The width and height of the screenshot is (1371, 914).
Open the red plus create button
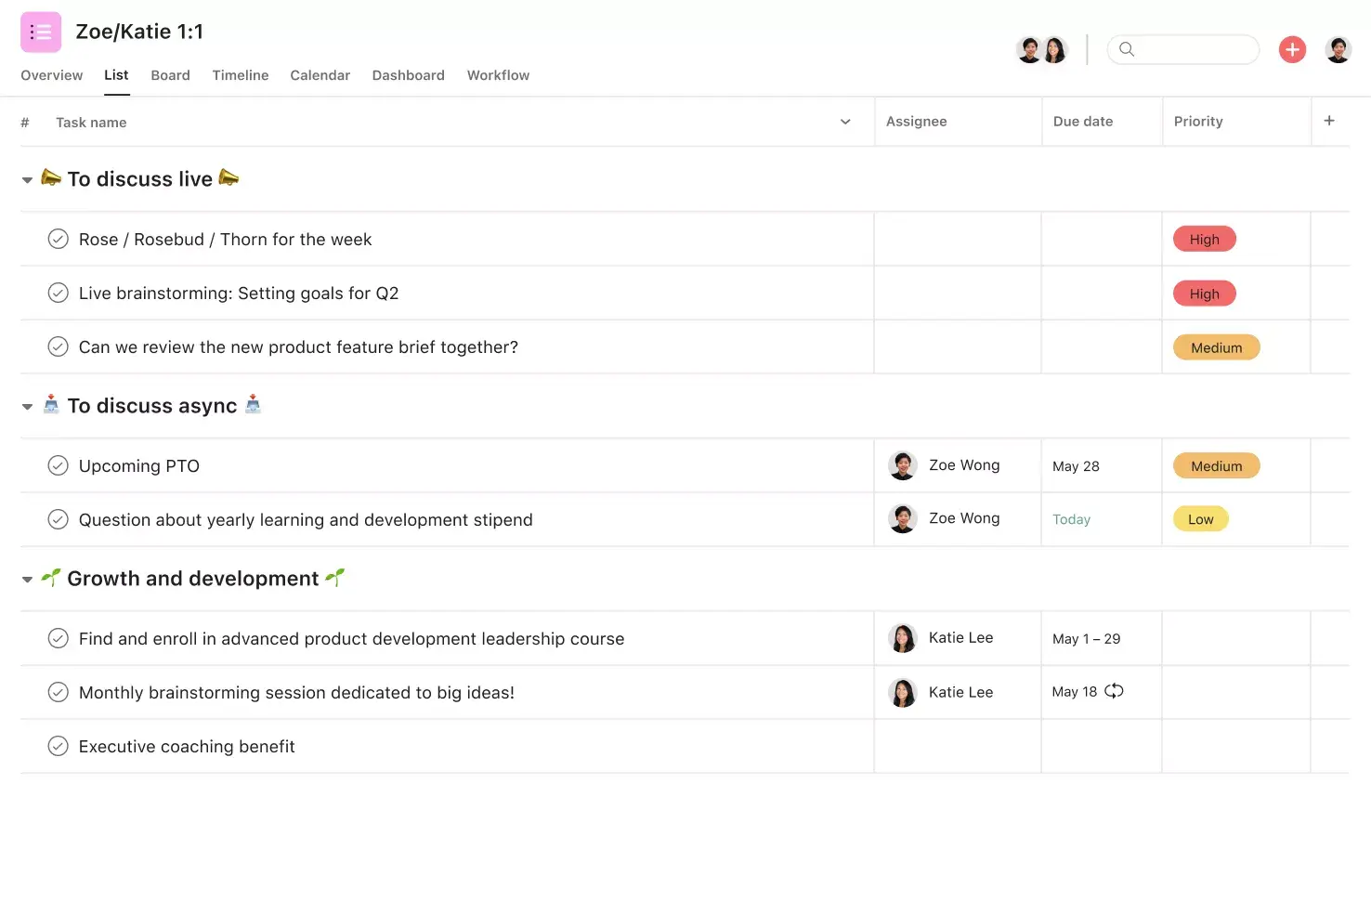pos(1292,49)
